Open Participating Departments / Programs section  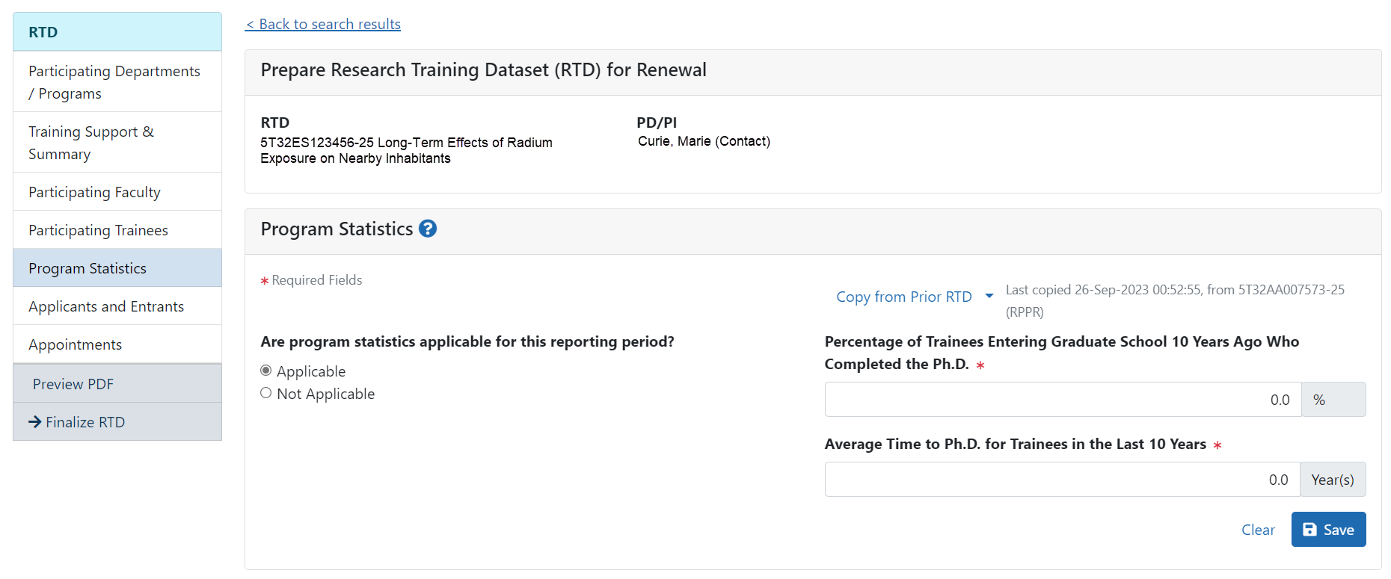pos(114,82)
